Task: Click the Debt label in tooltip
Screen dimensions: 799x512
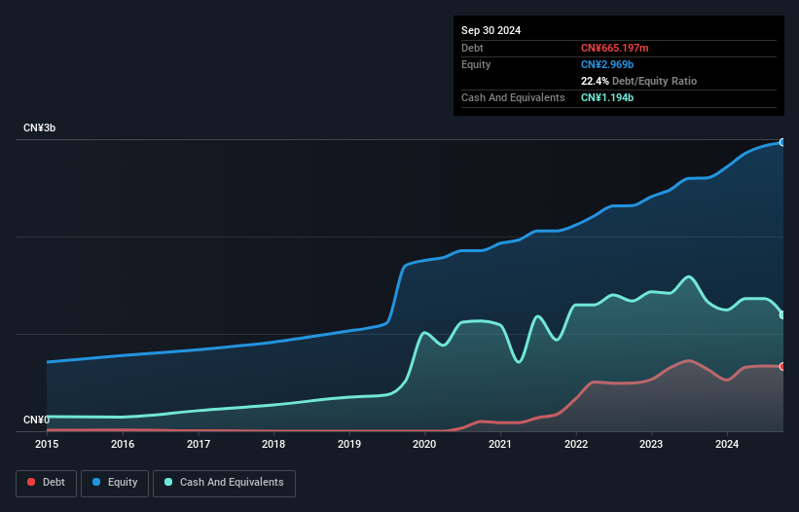Action: (x=472, y=48)
